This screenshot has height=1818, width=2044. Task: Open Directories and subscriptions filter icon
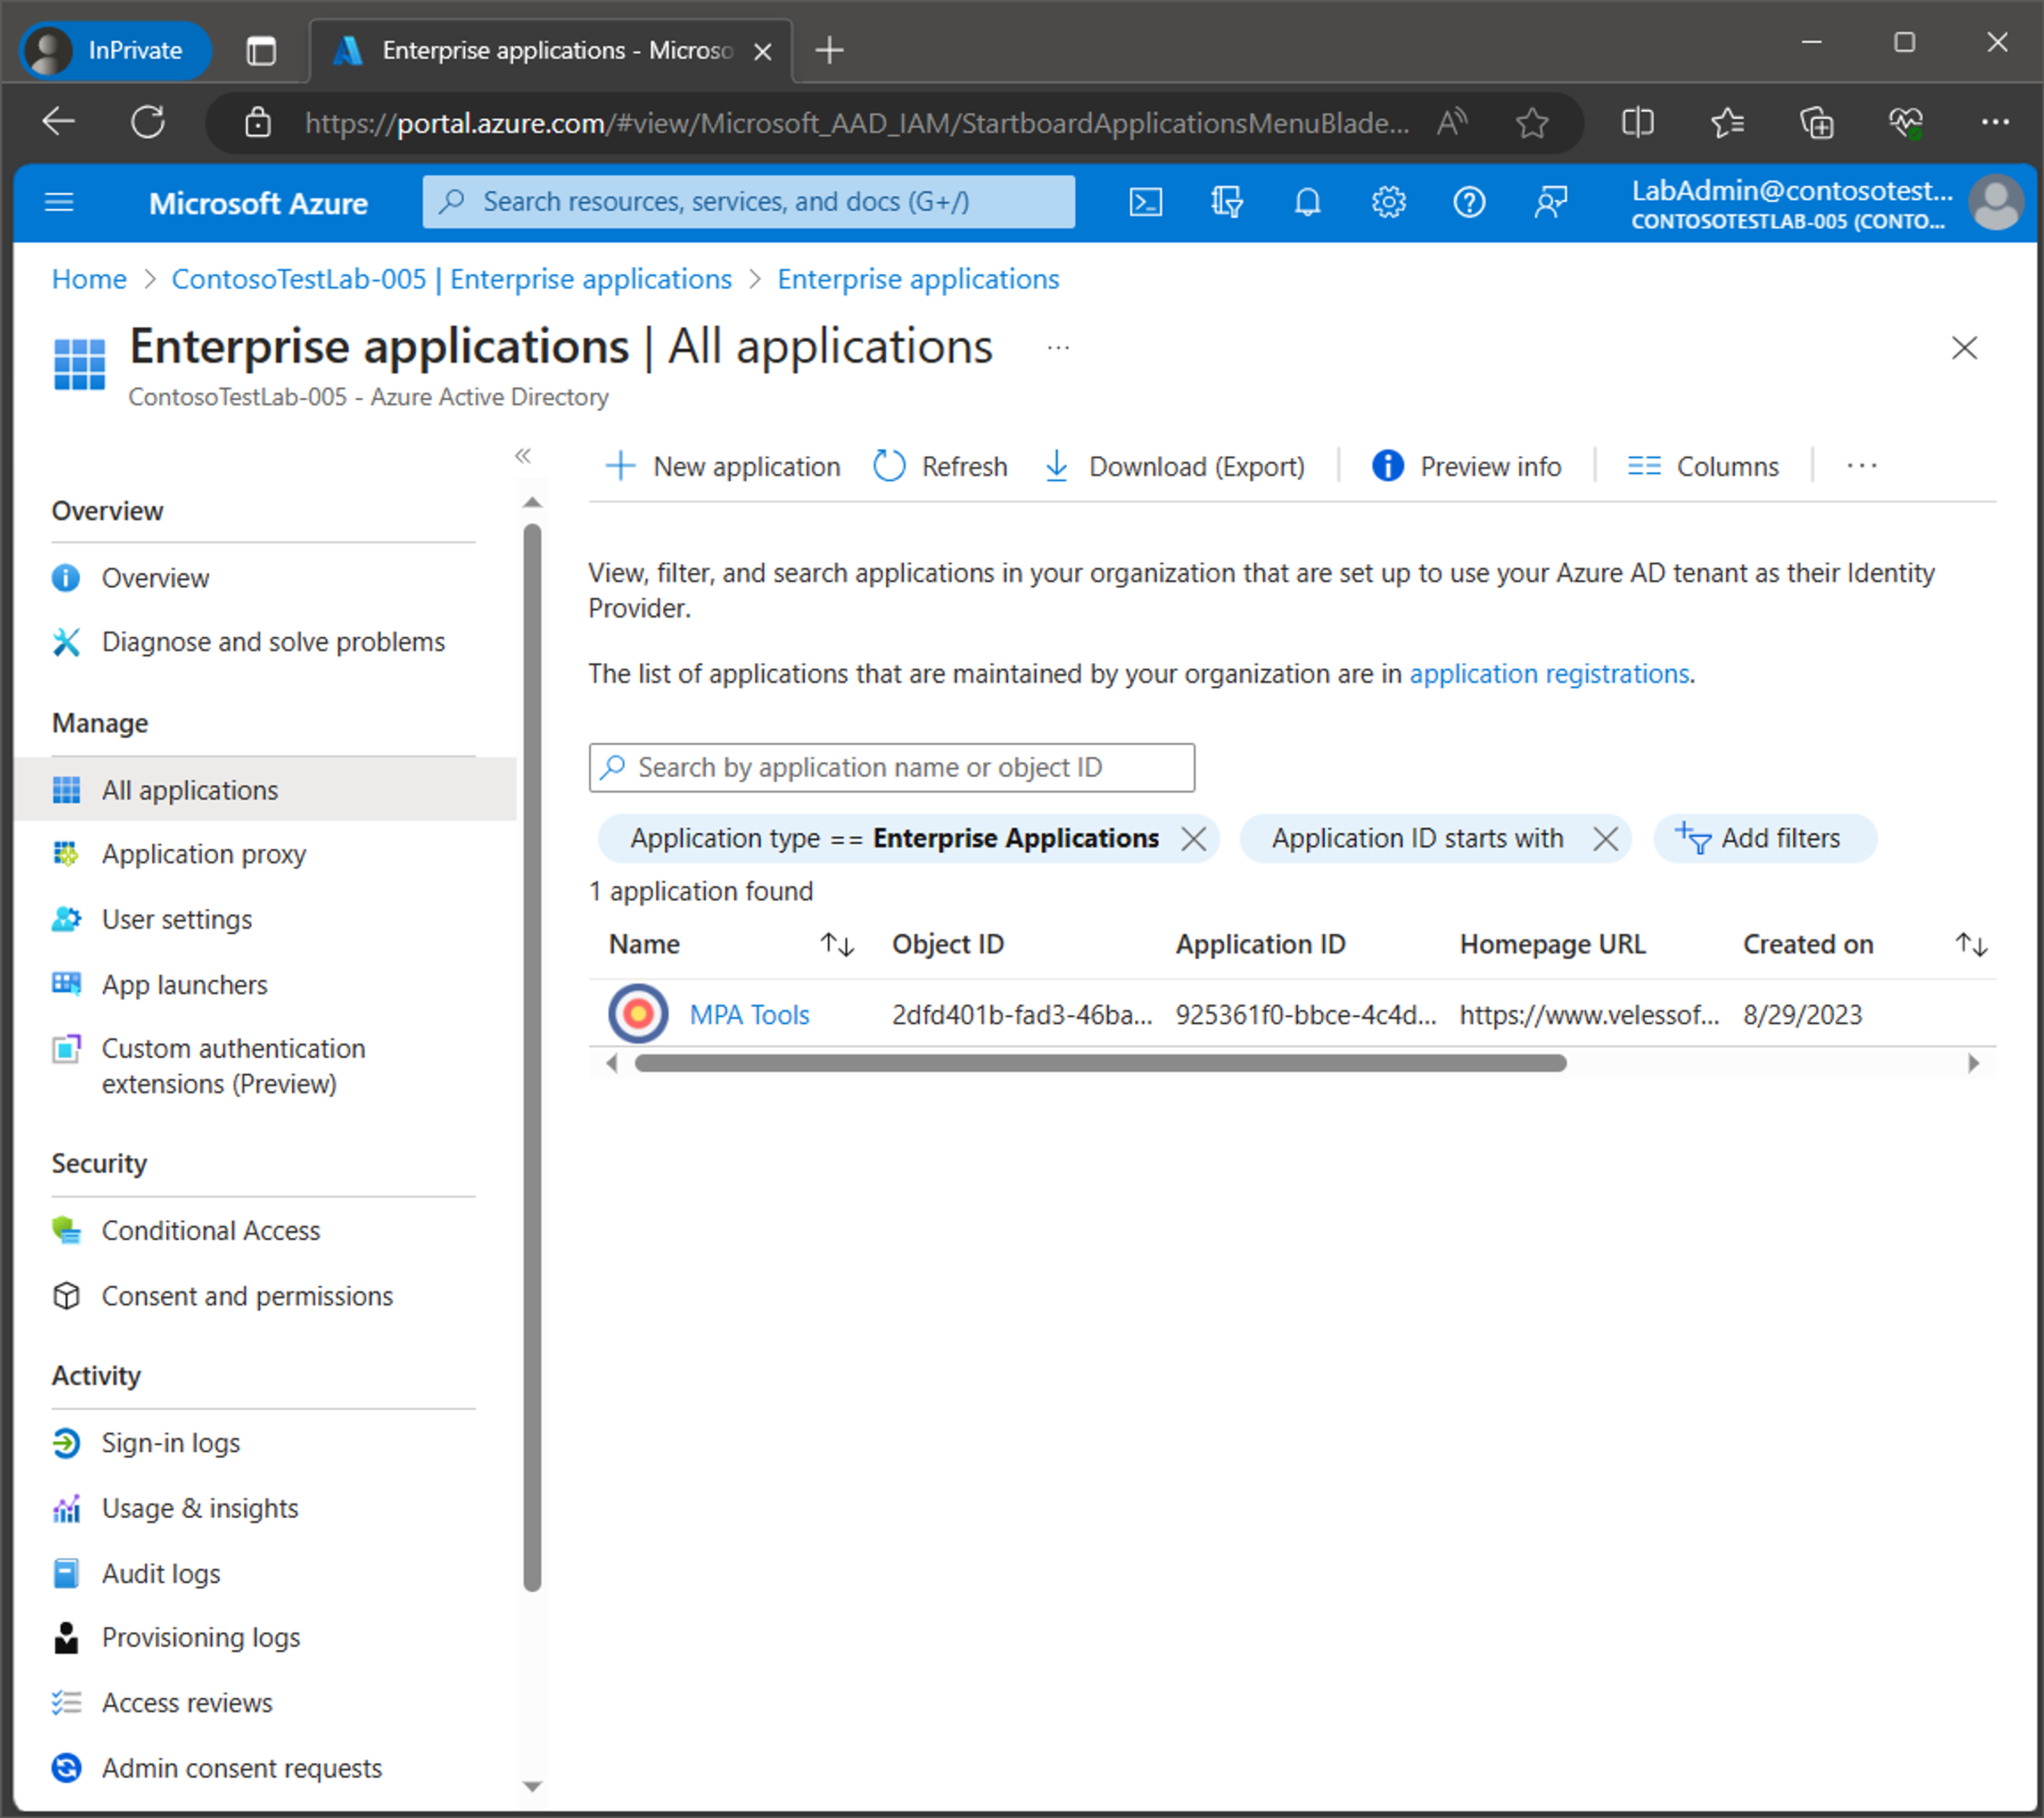[x=1226, y=203]
